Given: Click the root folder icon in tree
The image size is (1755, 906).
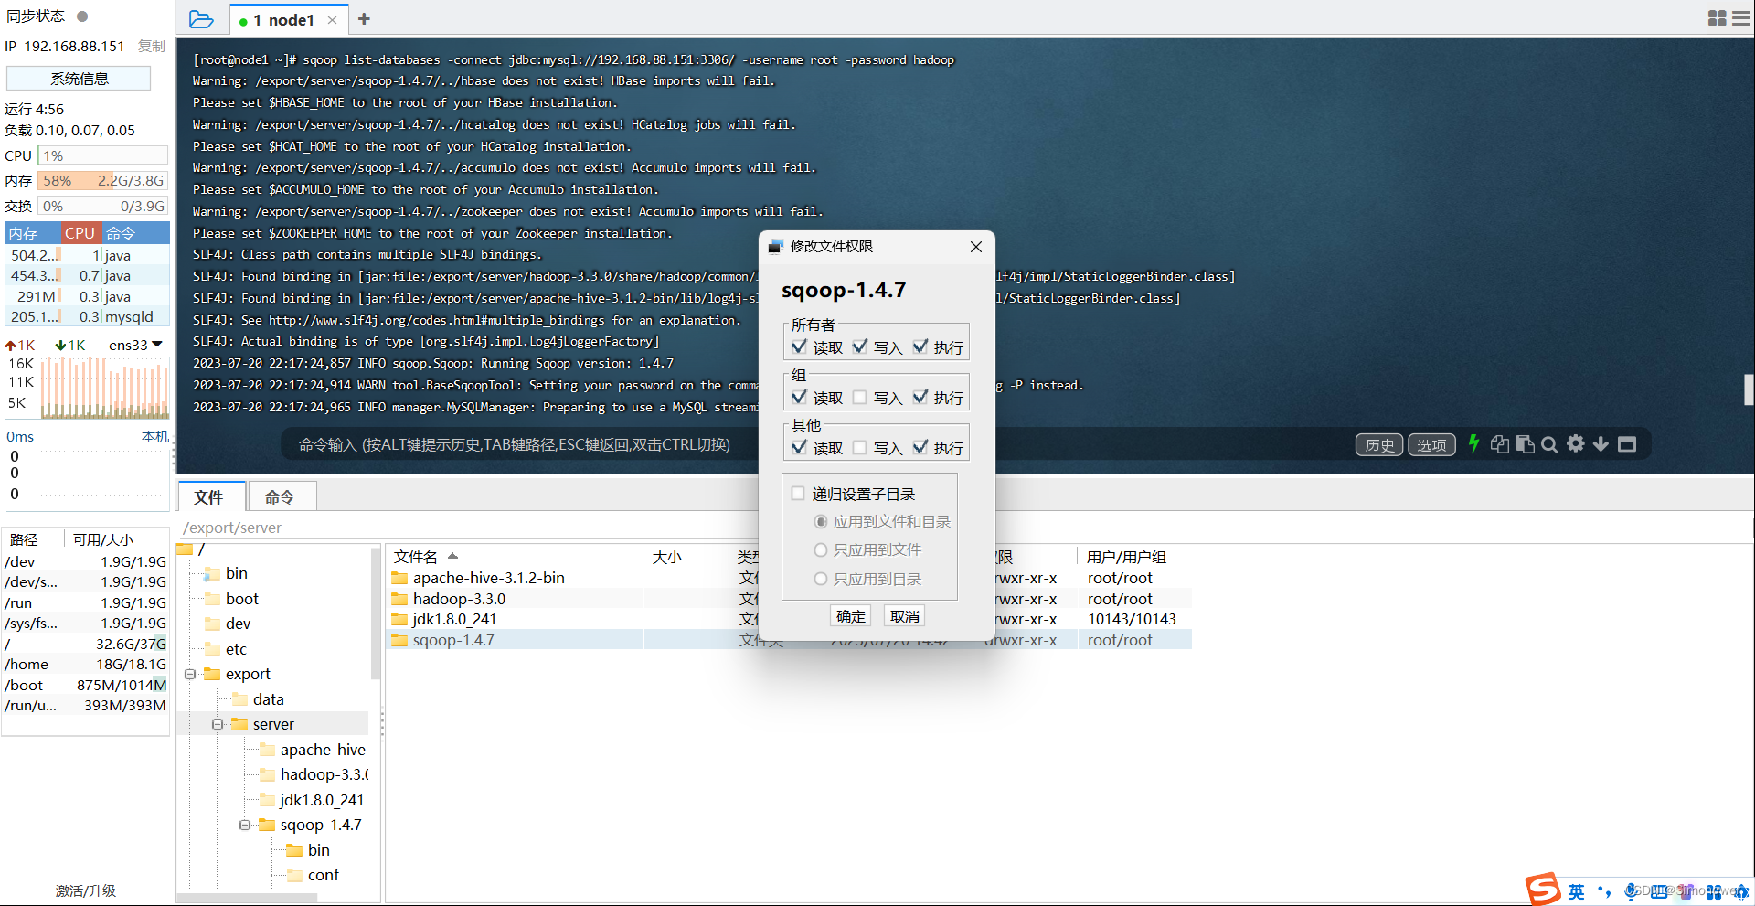Looking at the screenshot, I should click(186, 549).
